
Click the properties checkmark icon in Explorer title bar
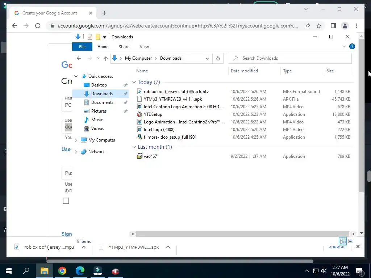90,37
